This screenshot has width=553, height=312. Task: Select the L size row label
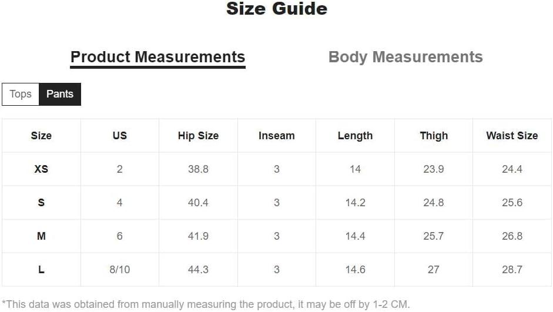[41, 270]
